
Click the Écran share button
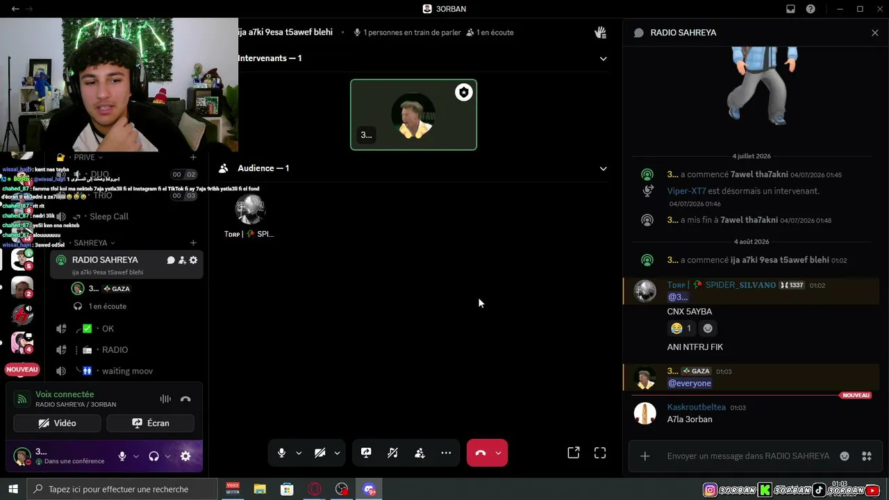pos(150,423)
